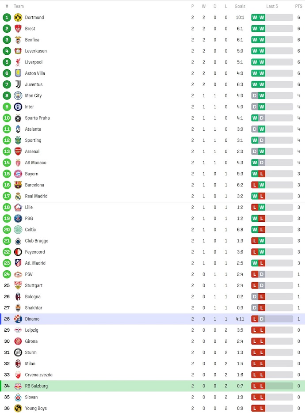The image size is (305, 413).
Task: Click the Liverpool club crest
Action: [x=18, y=62]
